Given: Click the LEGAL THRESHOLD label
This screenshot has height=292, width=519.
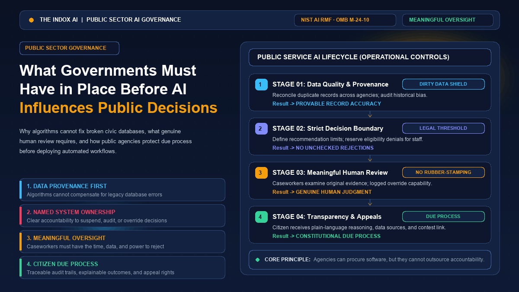Looking at the screenshot, I should (x=443, y=128).
